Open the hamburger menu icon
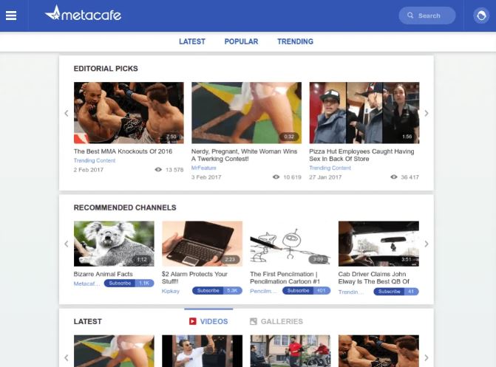Image resolution: width=496 pixels, height=367 pixels. [x=11, y=16]
